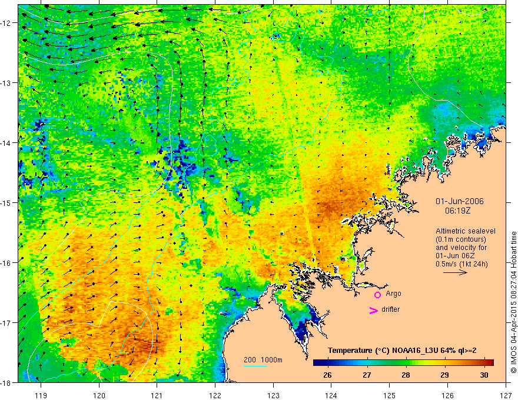The width and height of the screenshot is (518, 400).
Task: Click the longitude axis label 123
Action: (273, 395)
